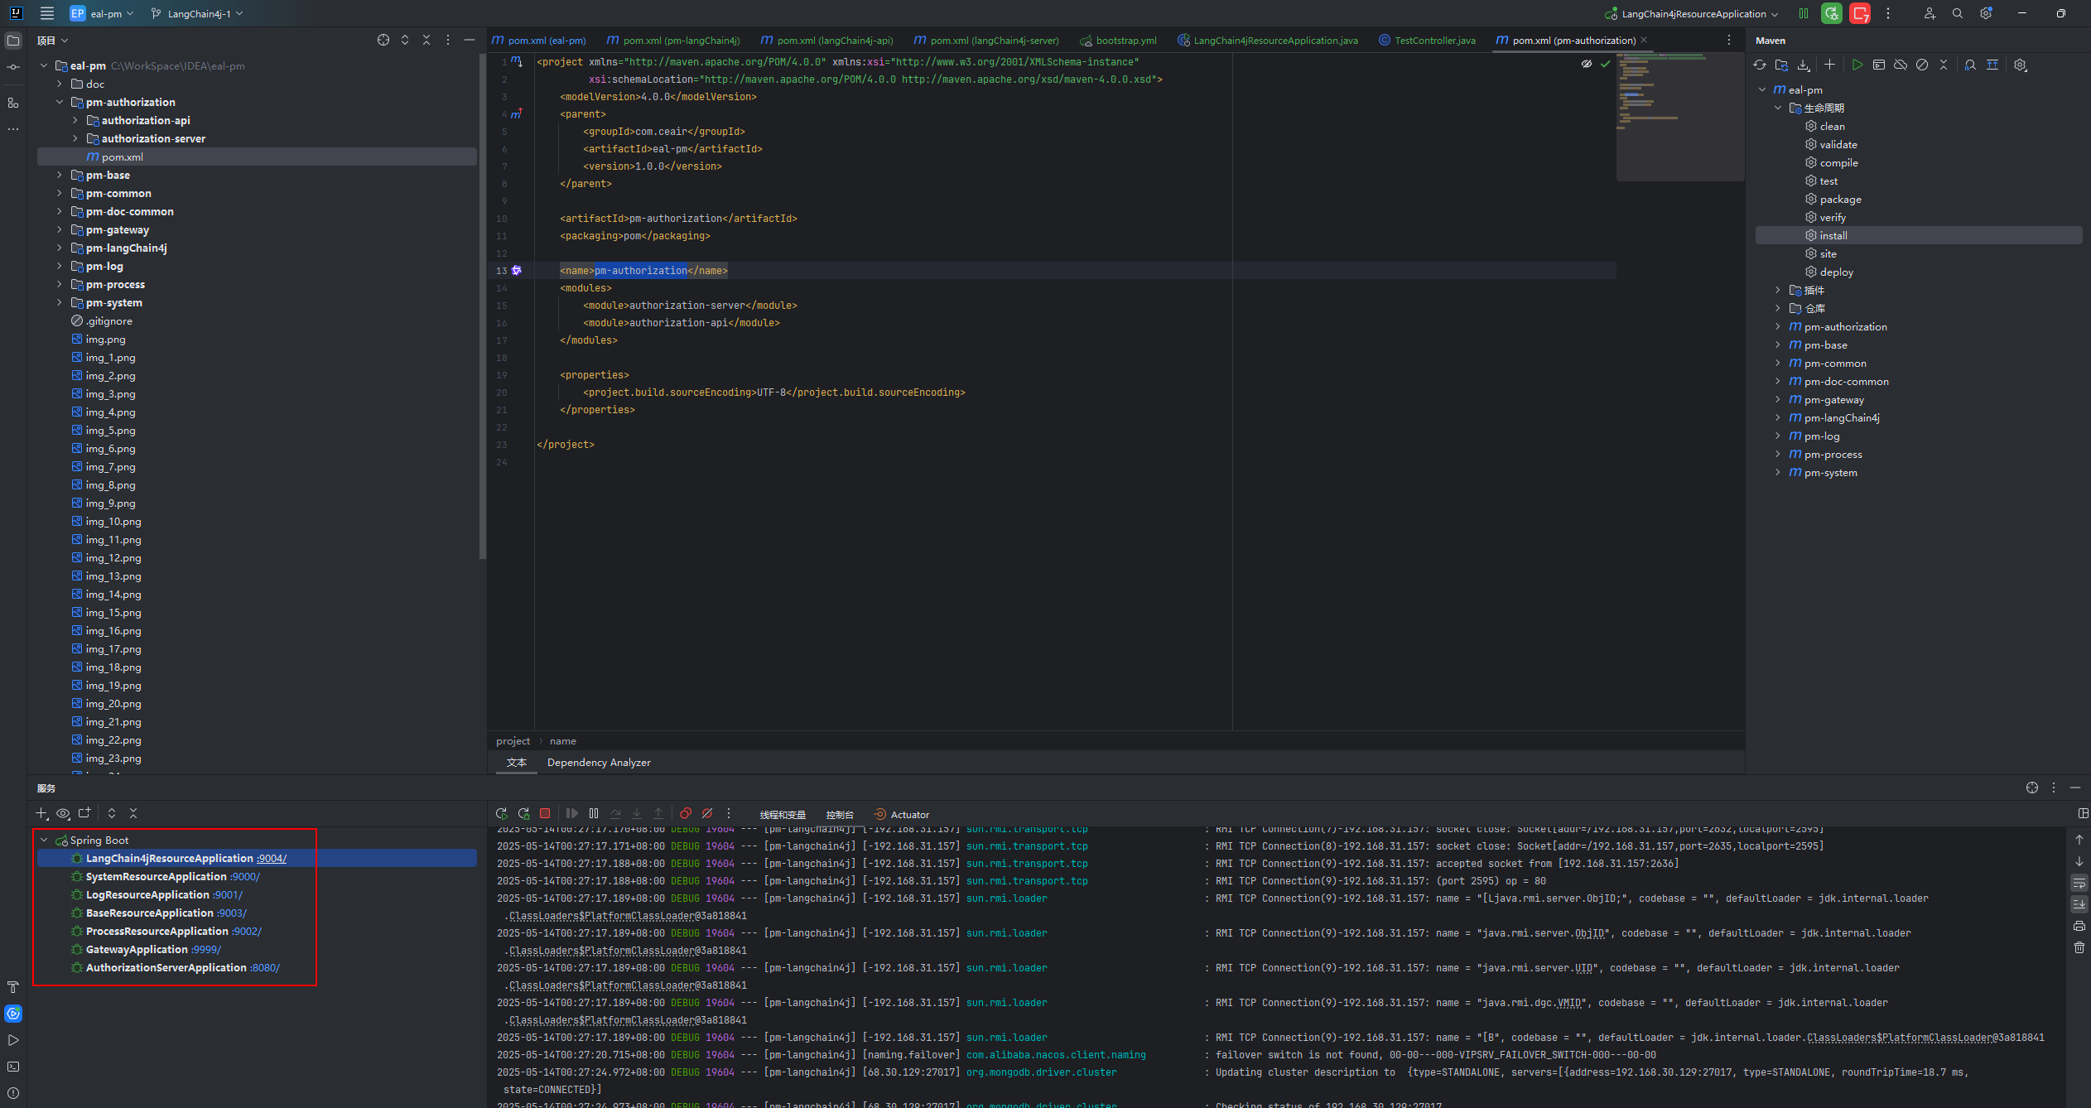This screenshot has width=2091, height=1108.
Task: Select the install lifecycle goal
Action: click(x=1833, y=236)
